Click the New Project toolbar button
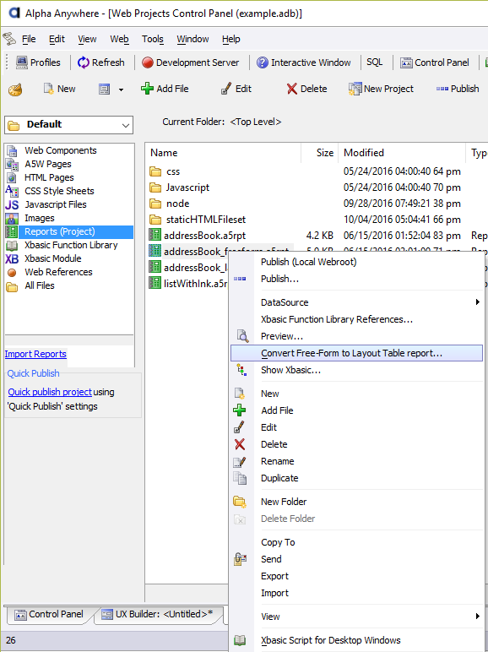The width and height of the screenshot is (488, 652). pyautogui.click(x=381, y=89)
